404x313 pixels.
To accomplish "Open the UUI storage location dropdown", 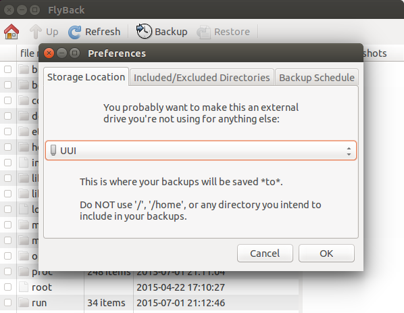I will 201,151.
